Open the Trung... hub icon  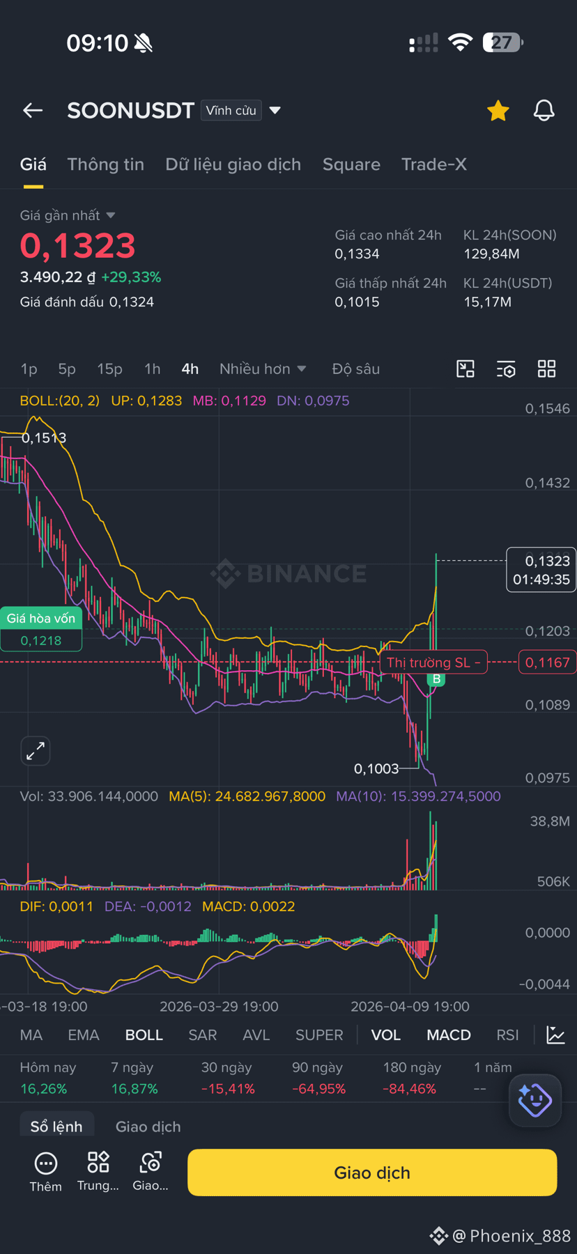tap(98, 1172)
